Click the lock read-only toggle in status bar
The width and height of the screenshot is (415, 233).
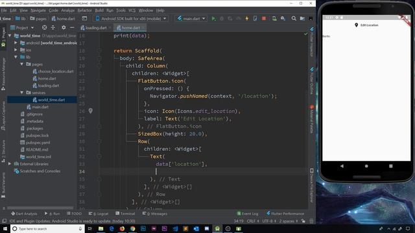(x=303, y=221)
